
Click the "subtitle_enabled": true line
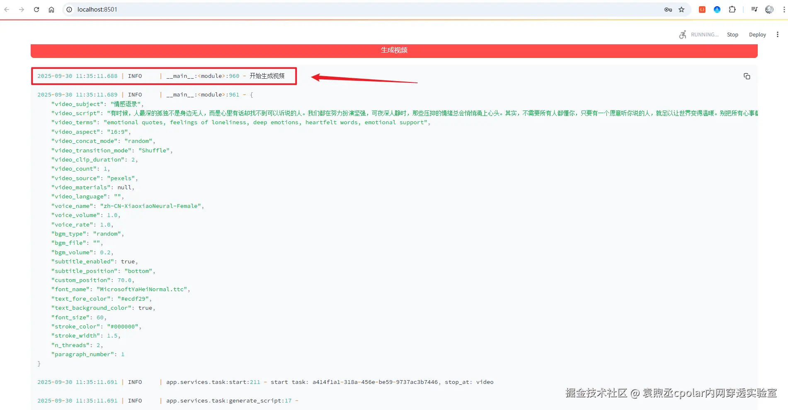95,261
